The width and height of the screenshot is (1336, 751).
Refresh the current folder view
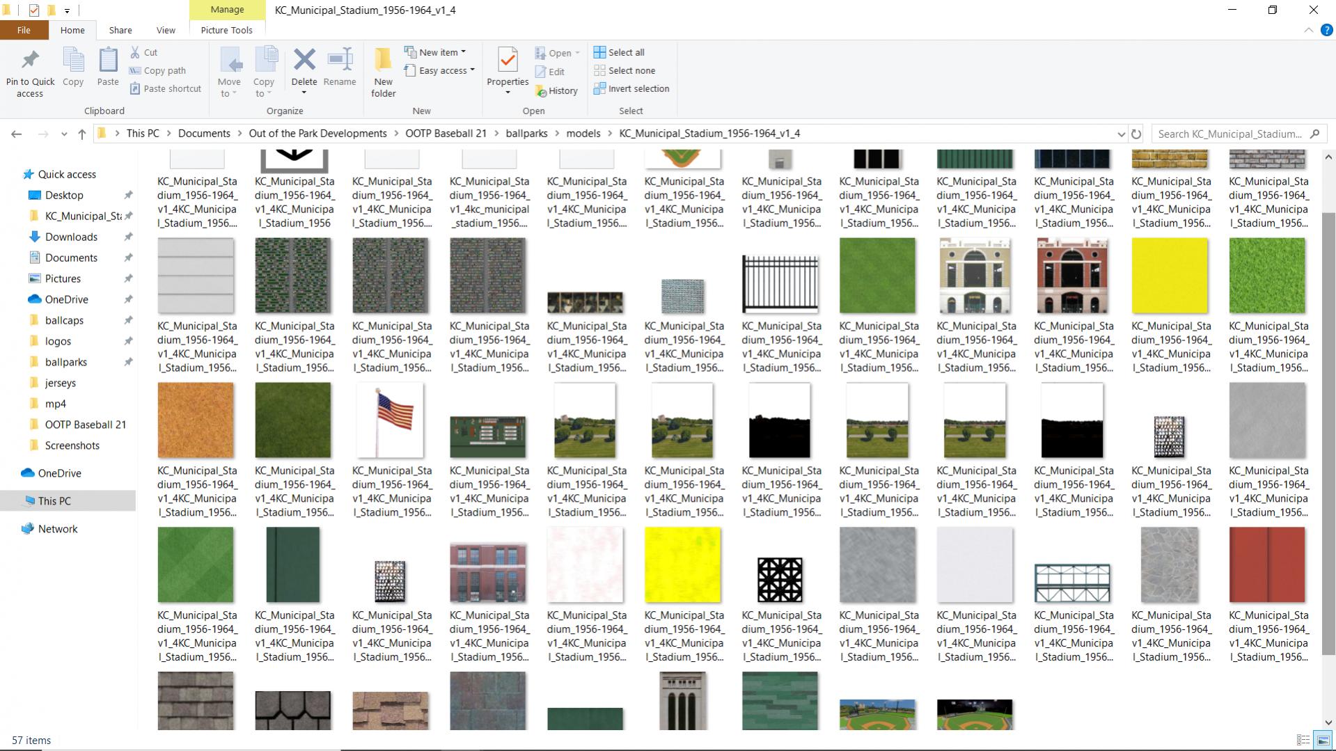[1136, 134]
